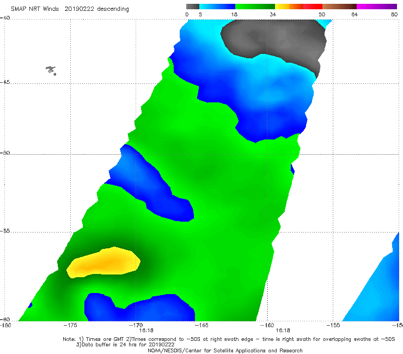The image size is (403, 354).
Task: Click the note 'Data buffer is 24 hrs for 20190222'
Action: (125, 345)
